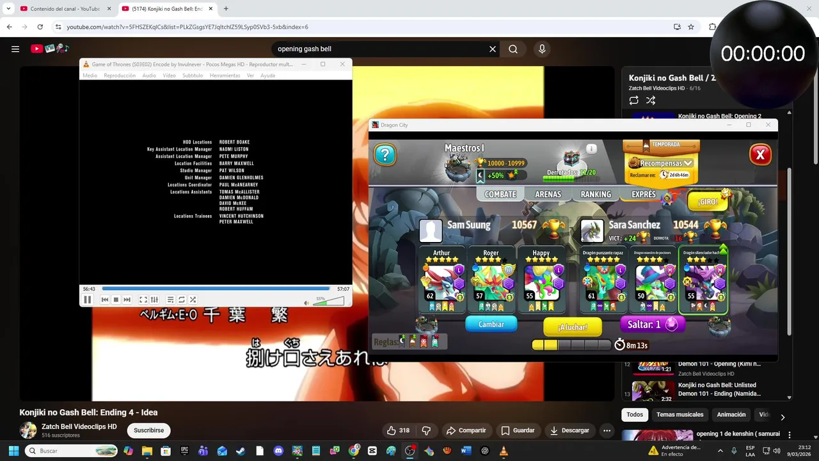
Task: Open VLC Herramientas menu
Action: point(225,76)
